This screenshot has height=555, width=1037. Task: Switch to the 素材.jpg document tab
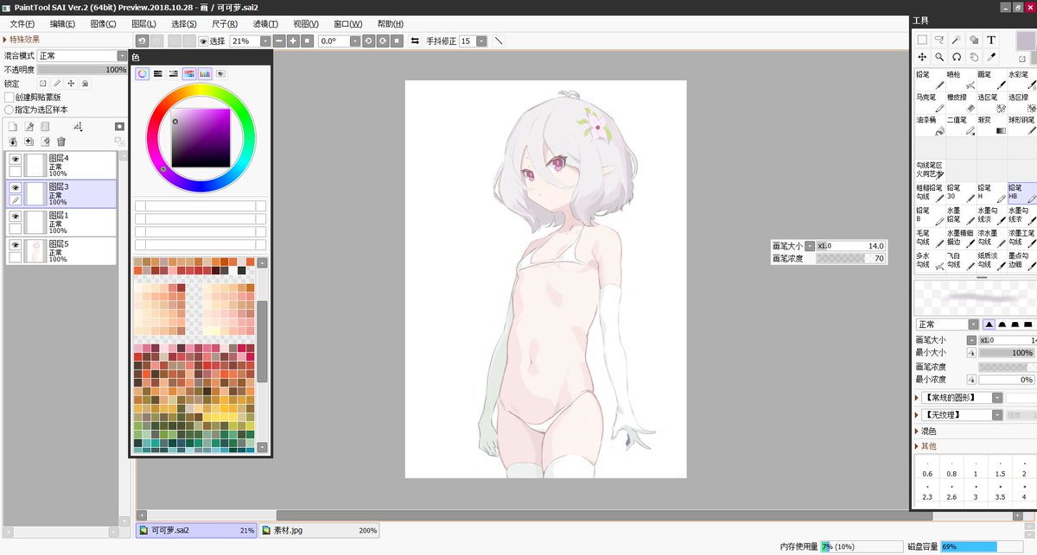pyautogui.click(x=317, y=531)
